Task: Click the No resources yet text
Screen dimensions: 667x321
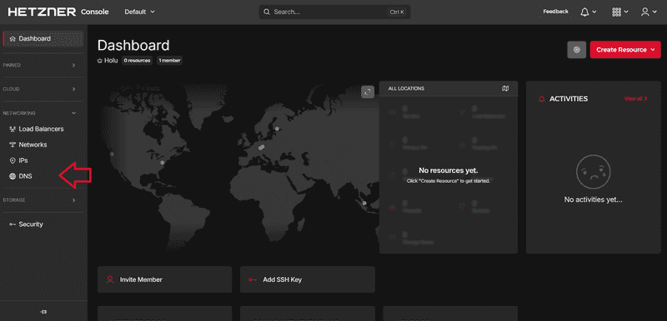Action: pos(449,170)
